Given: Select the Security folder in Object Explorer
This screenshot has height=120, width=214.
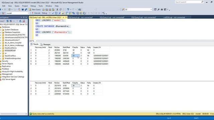Looking at the screenshot, I should click(x=5, y=61).
